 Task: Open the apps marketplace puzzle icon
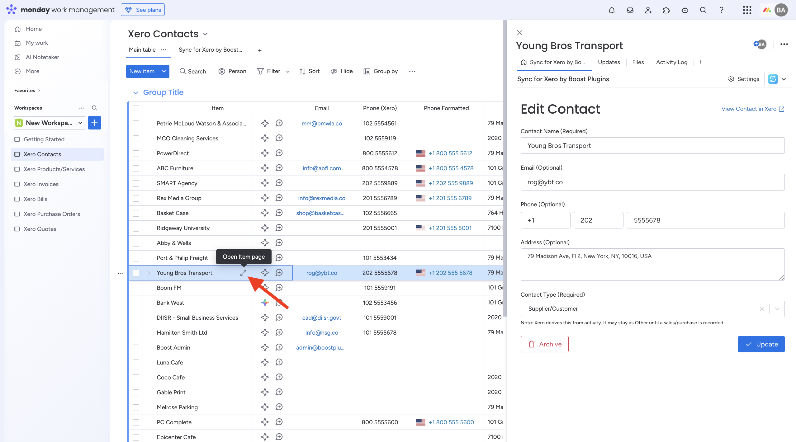point(666,10)
